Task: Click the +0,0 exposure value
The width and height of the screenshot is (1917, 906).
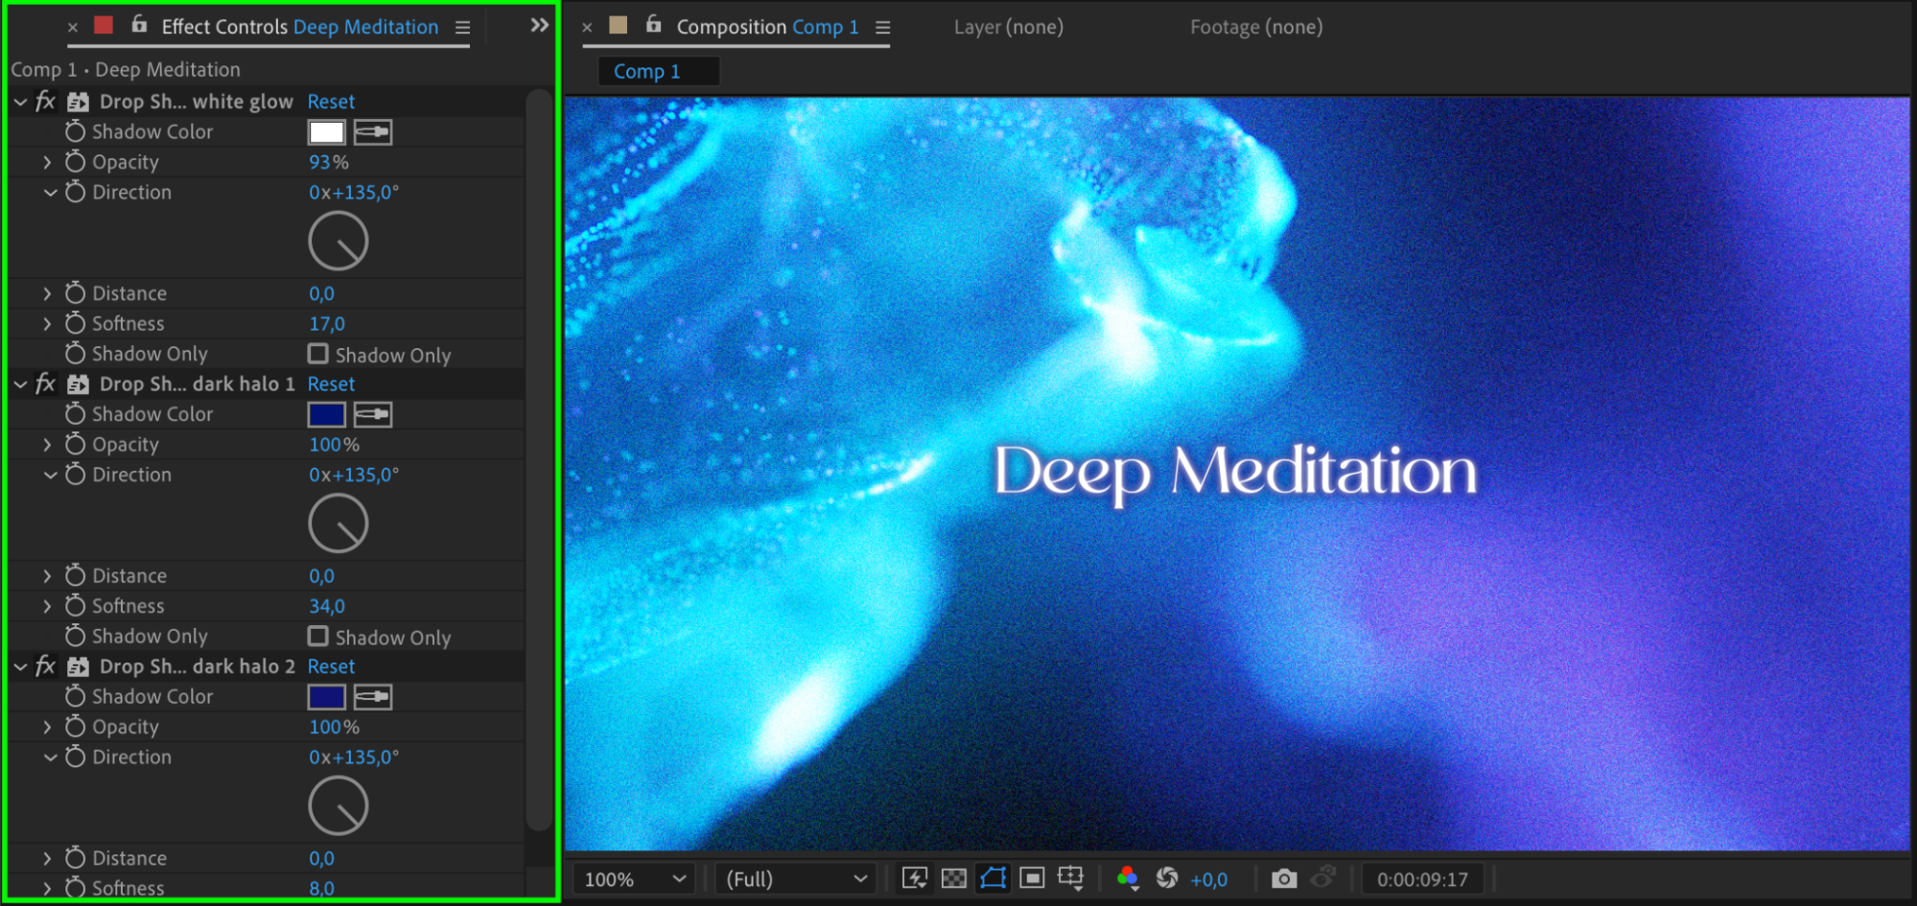Action: click(1208, 879)
